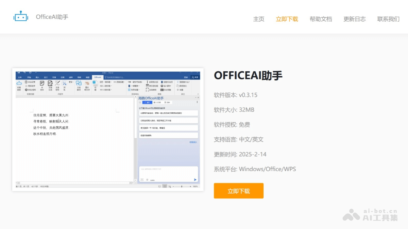
Task: Select the 润色 polish icon
Action: point(64,83)
